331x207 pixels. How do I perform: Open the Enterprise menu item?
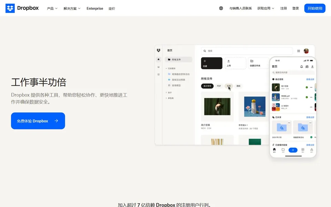click(95, 8)
